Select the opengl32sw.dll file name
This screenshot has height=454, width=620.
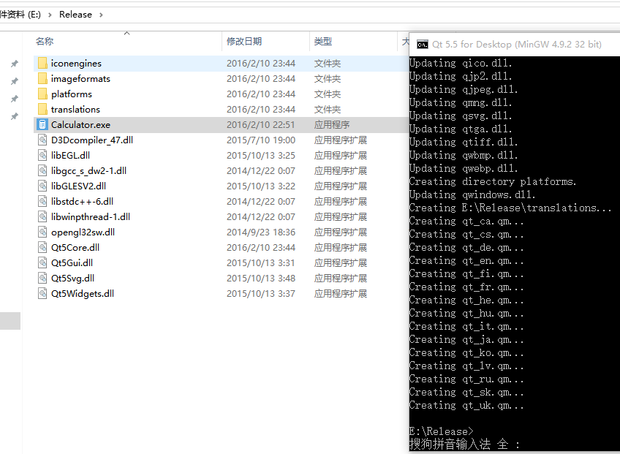pyautogui.click(x=83, y=232)
